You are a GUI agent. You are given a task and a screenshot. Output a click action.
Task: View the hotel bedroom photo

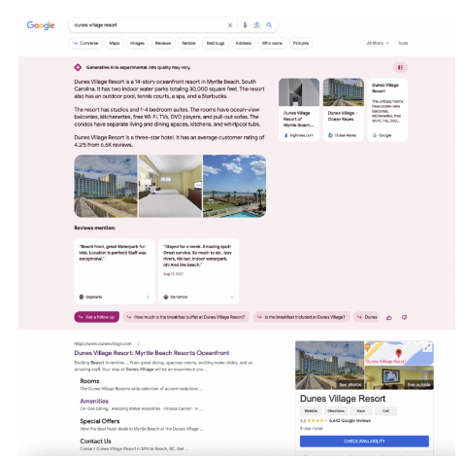pos(170,186)
